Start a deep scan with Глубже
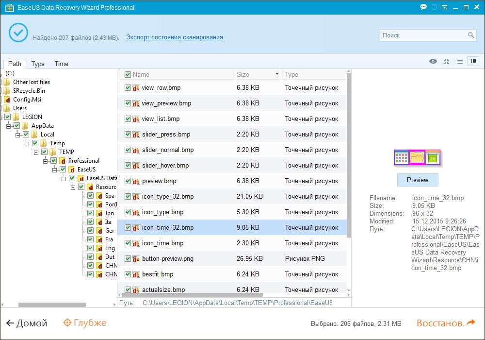The image size is (485, 340). coord(85,323)
